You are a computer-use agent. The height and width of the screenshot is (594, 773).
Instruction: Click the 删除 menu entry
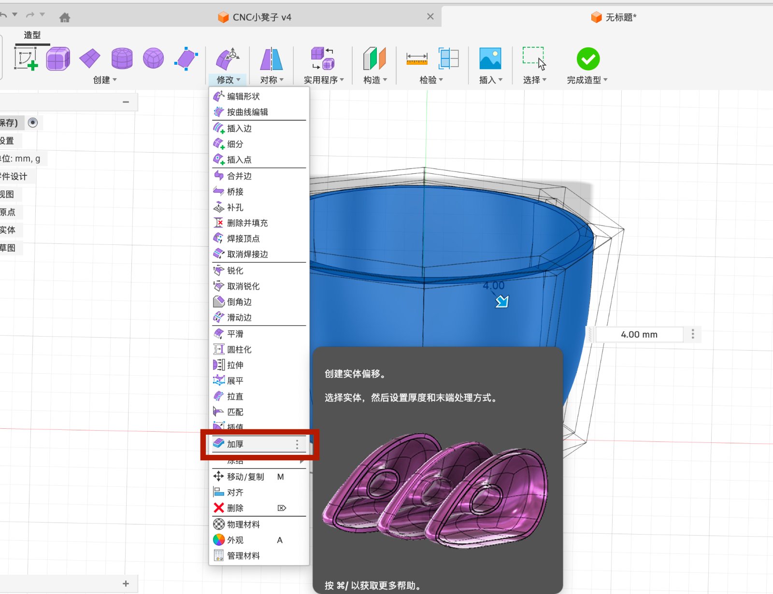point(235,508)
